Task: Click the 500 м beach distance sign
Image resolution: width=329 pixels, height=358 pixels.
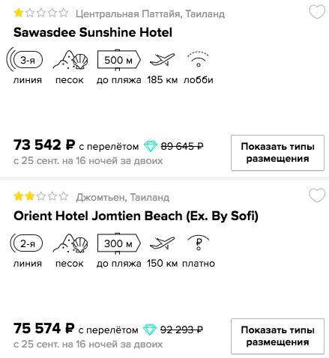Action: point(119,60)
